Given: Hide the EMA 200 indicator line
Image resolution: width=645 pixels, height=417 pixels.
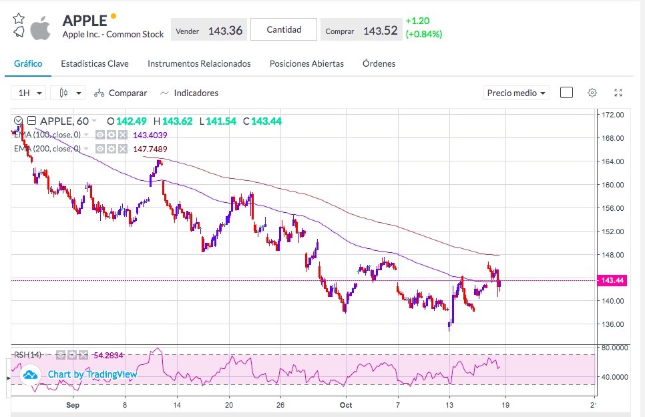Looking at the screenshot, I should (x=100, y=149).
